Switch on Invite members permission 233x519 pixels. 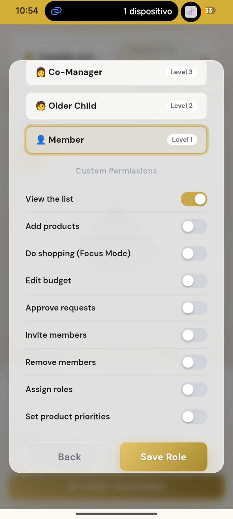[x=194, y=335]
